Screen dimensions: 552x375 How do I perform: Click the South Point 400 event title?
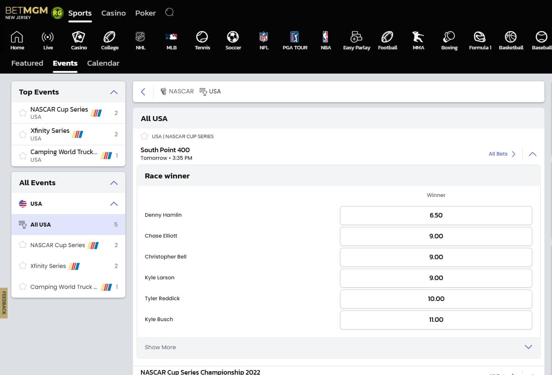[x=165, y=150]
